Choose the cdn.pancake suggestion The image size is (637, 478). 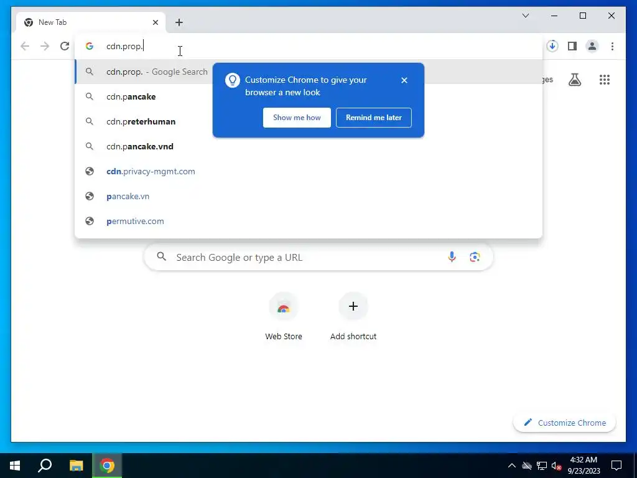(309, 96)
